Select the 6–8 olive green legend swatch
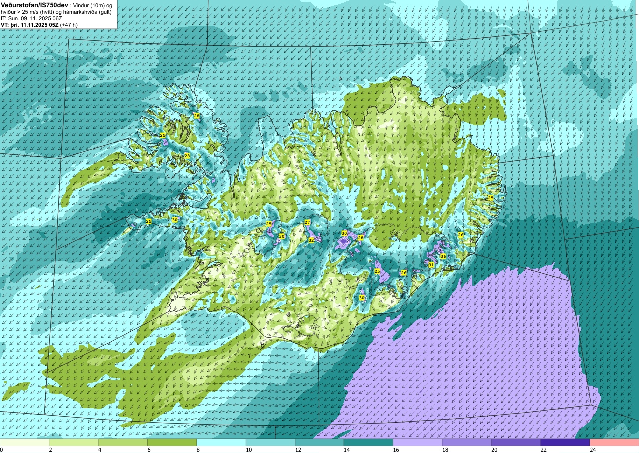Screen dimensions: 639x453 [172, 442]
